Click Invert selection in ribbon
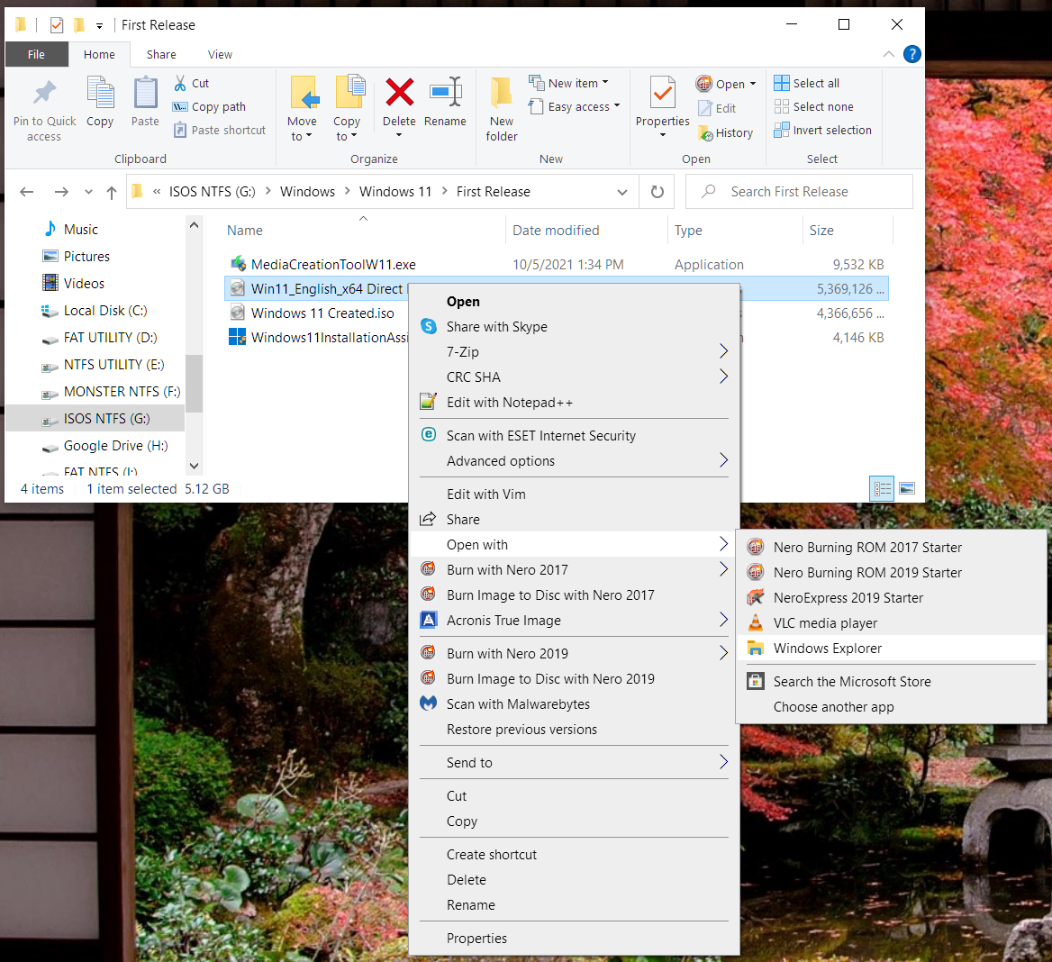Image resolution: width=1052 pixels, height=962 pixels. tap(822, 130)
